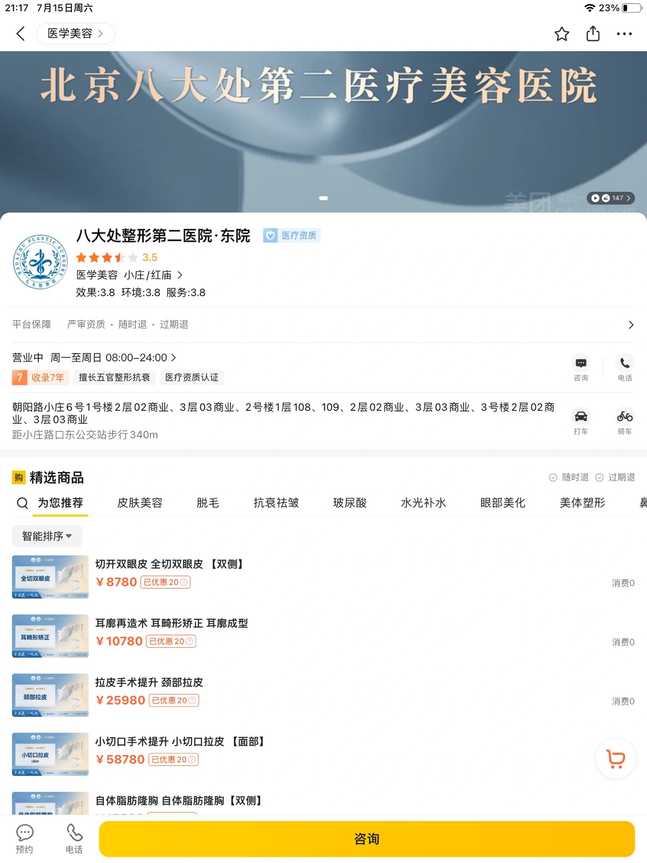Tap the 医疗资质认证 tag
This screenshot has width=647, height=863.
click(x=192, y=378)
